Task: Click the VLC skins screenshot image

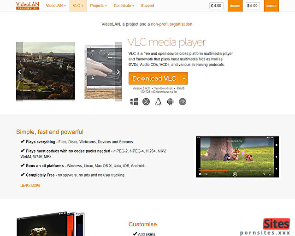Action: [50, 224]
